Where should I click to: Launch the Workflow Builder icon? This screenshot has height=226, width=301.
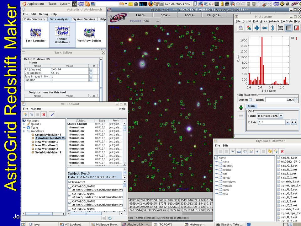(x=89, y=35)
